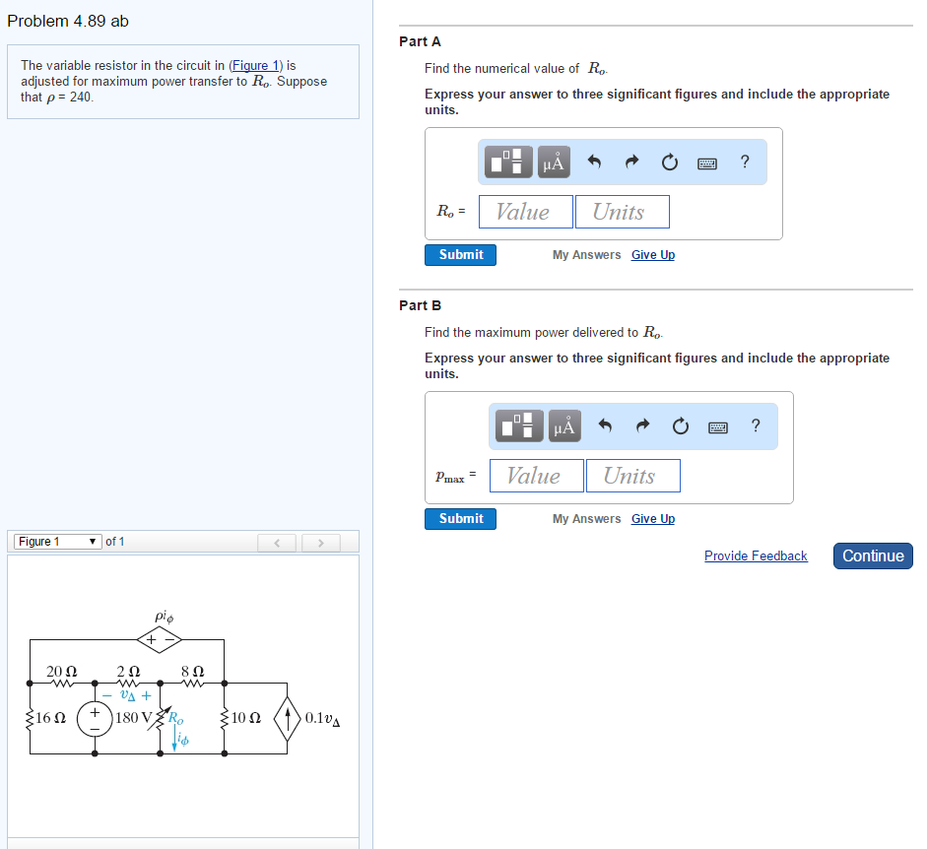
Task: Submit the answer for Part A
Action: coord(460,254)
